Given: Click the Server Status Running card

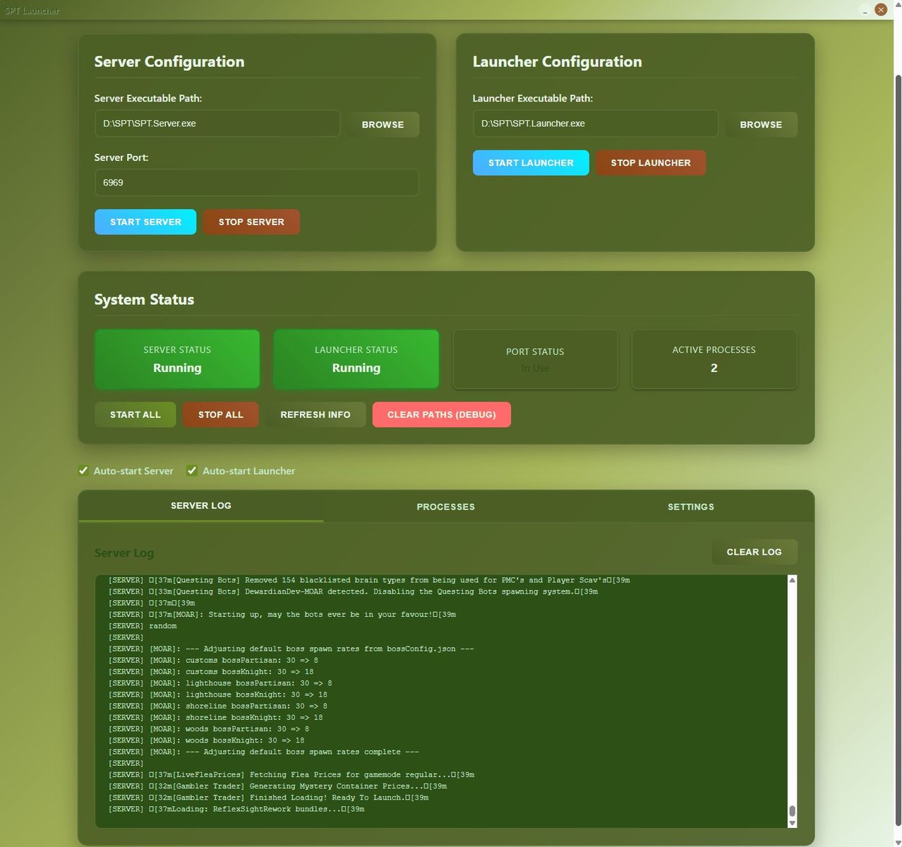Looking at the screenshot, I should coord(177,359).
